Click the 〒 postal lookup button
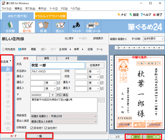This screenshot has height=140, width=165. pyautogui.click(x=53, y=95)
